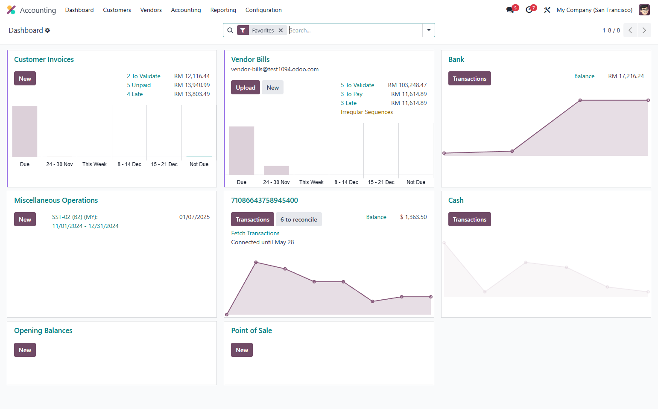Remove the Favorites filter with X
The image size is (658, 409).
281,30
